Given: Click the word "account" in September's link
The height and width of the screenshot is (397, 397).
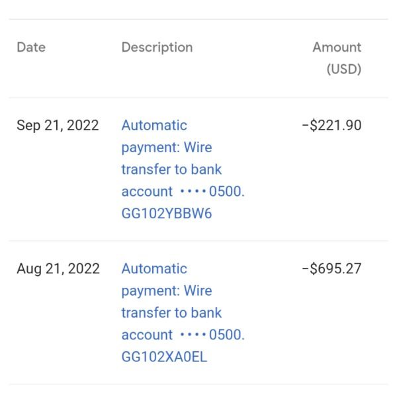Looking at the screenshot, I should pyautogui.click(x=147, y=192).
